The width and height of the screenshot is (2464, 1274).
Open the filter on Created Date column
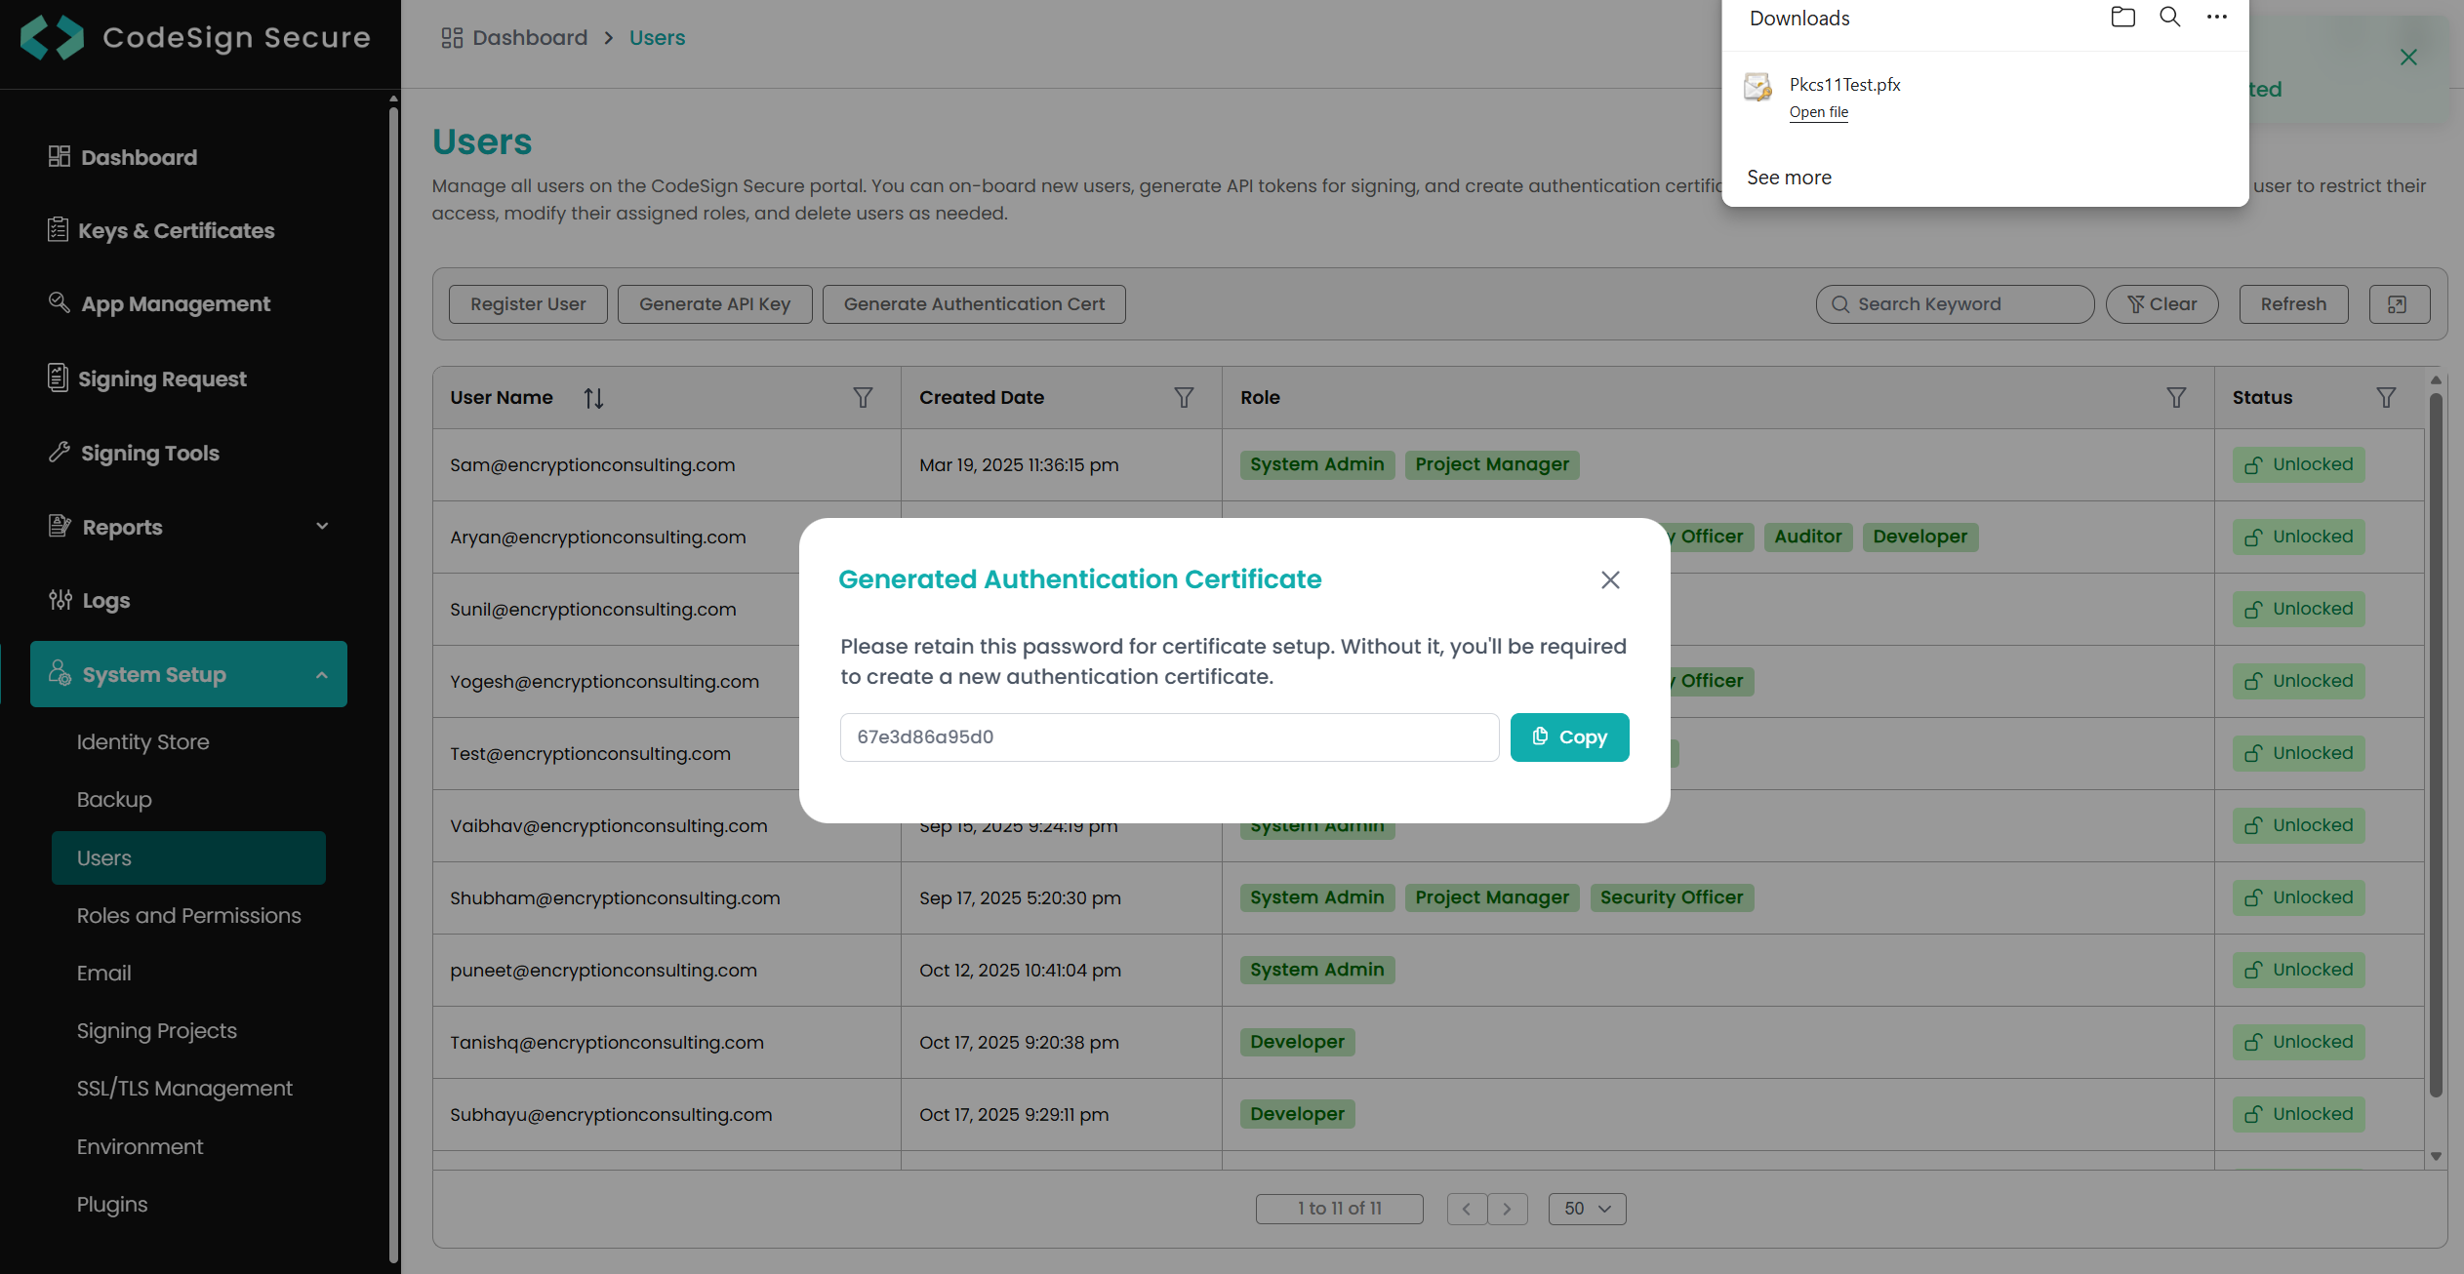pos(1184,397)
